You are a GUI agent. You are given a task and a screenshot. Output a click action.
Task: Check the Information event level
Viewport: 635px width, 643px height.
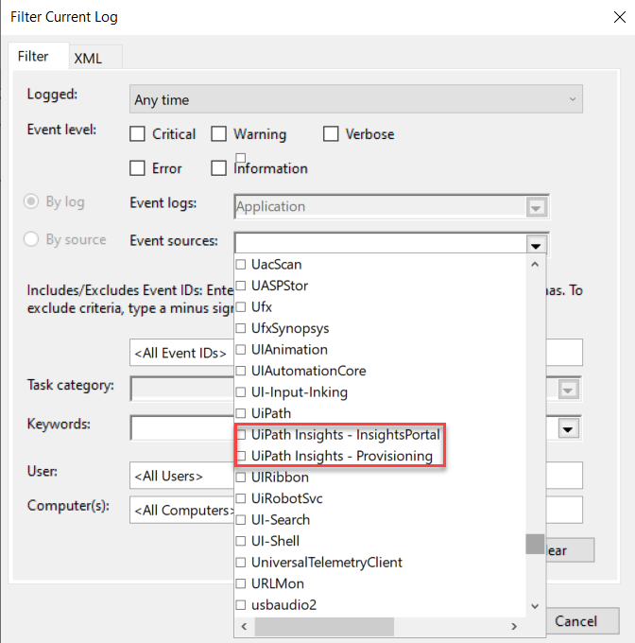click(x=219, y=168)
